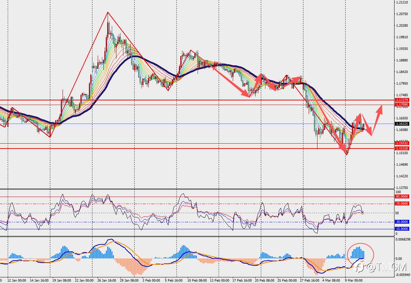Click the 5 Feb 16:00 time axis label
The height and width of the screenshot is (283, 411).
174,281
